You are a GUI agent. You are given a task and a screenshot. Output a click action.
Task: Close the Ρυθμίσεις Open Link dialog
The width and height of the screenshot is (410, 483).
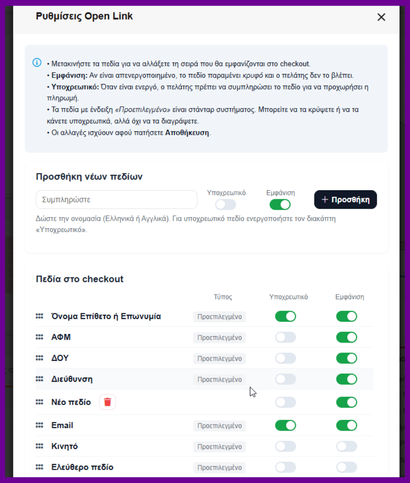[381, 17]
